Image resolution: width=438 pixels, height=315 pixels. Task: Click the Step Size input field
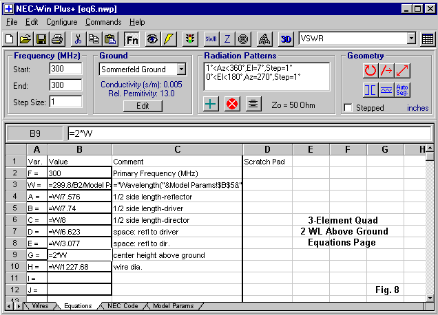click(x=66, y=102)
